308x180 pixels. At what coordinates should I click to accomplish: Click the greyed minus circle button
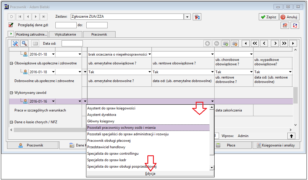[x=216, y=43]
